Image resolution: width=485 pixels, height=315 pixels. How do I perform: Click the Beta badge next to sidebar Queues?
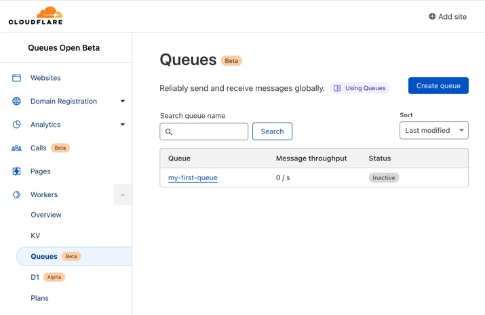[71, 256]
